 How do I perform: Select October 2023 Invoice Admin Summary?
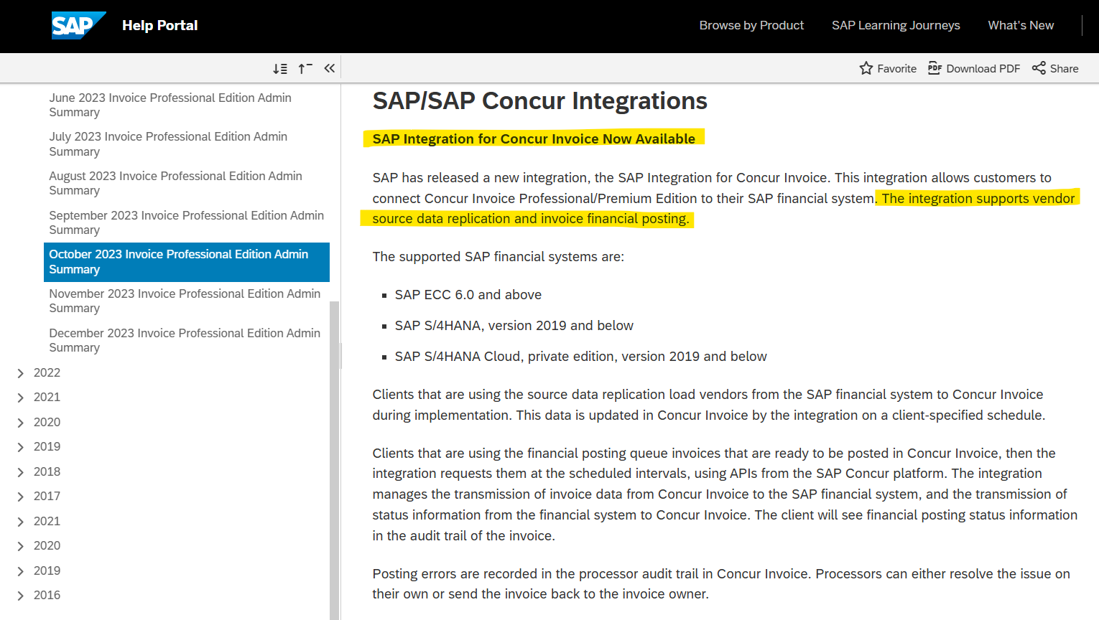tap(187, 262)
